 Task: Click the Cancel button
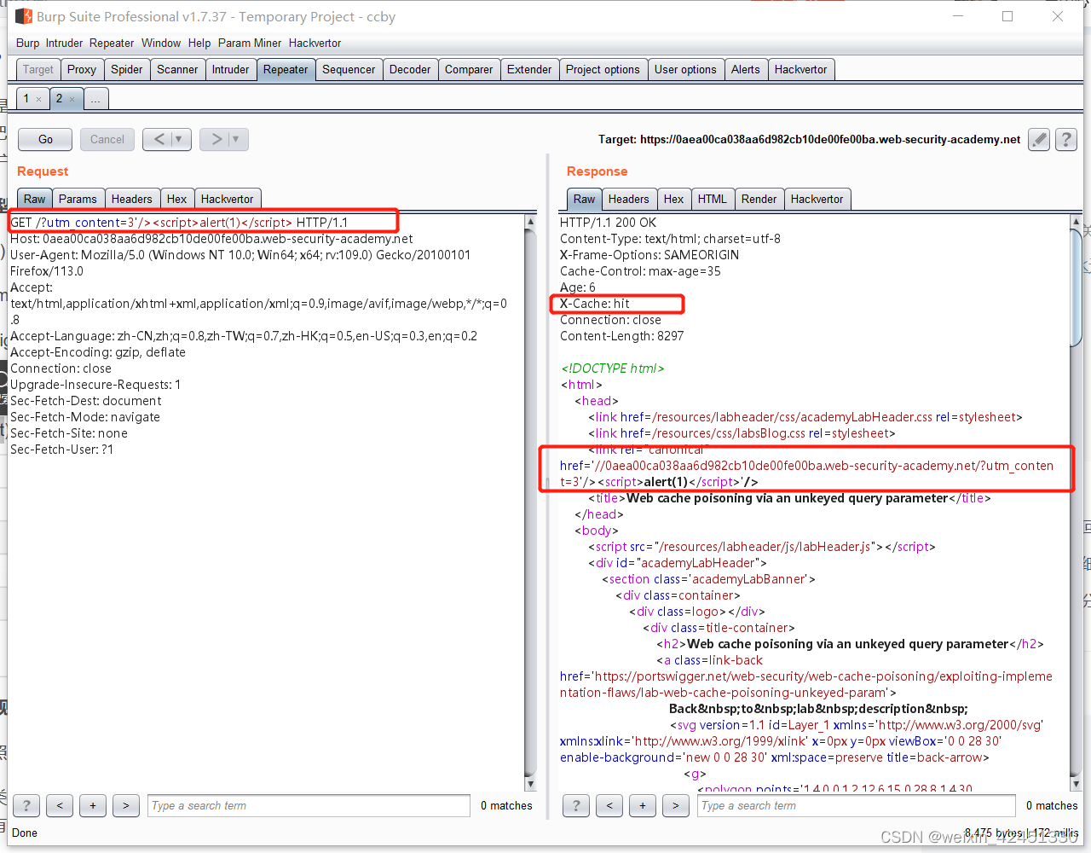107,139
